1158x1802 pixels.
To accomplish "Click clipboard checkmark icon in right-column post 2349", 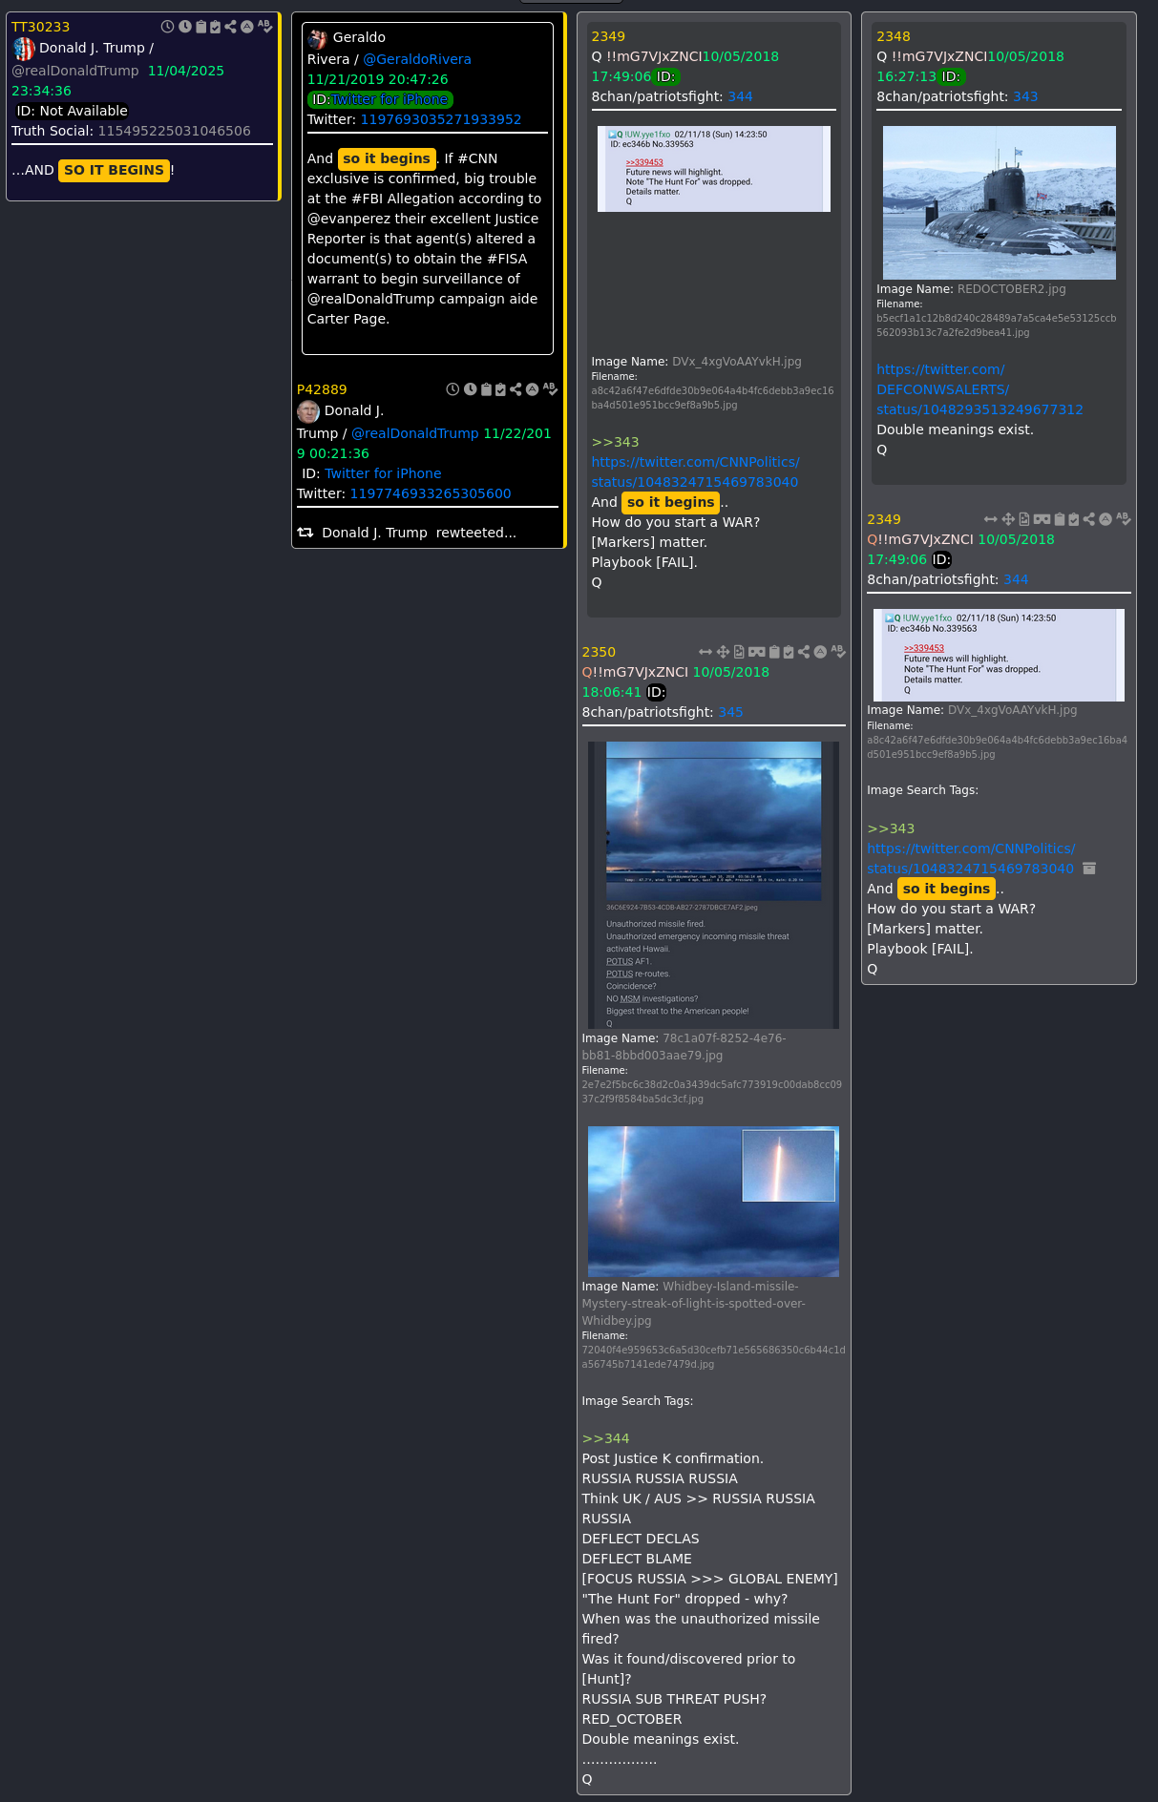I will coord(1074,519).
